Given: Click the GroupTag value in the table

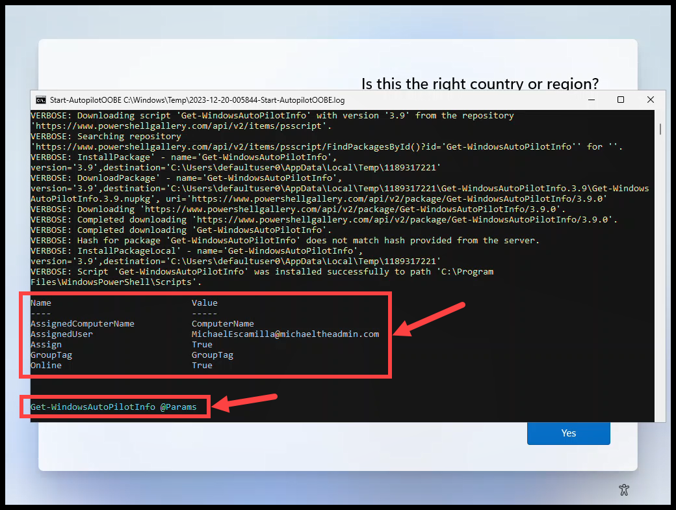Looking at the screenshot, I should click(x=212, y=355).
